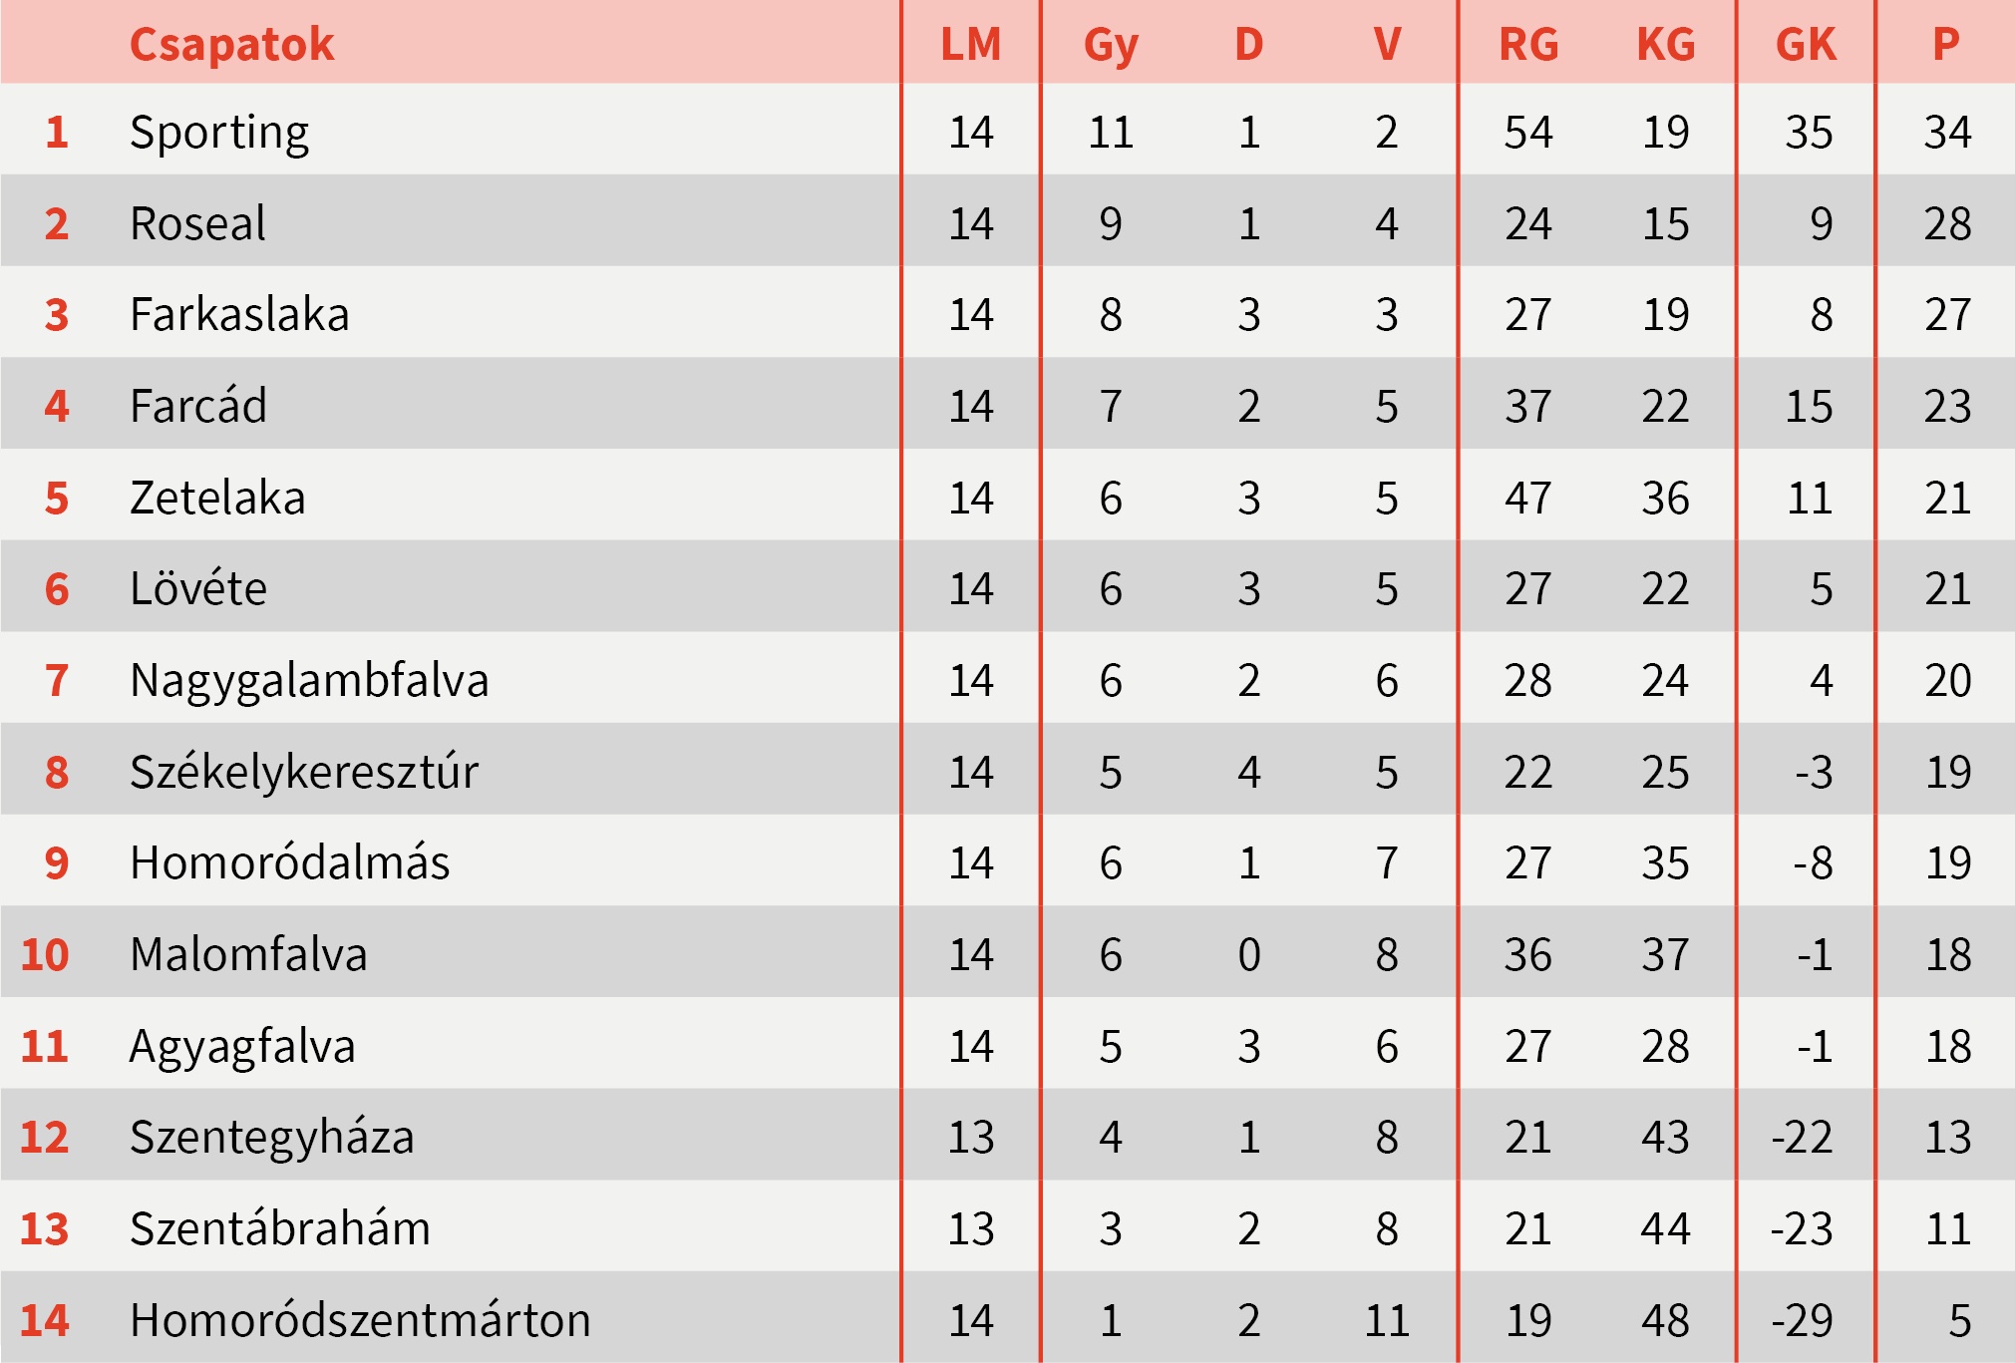
Task: Click Homoródszentmárton's -29 goal difference
Action: click(x=1802, y=1321)
